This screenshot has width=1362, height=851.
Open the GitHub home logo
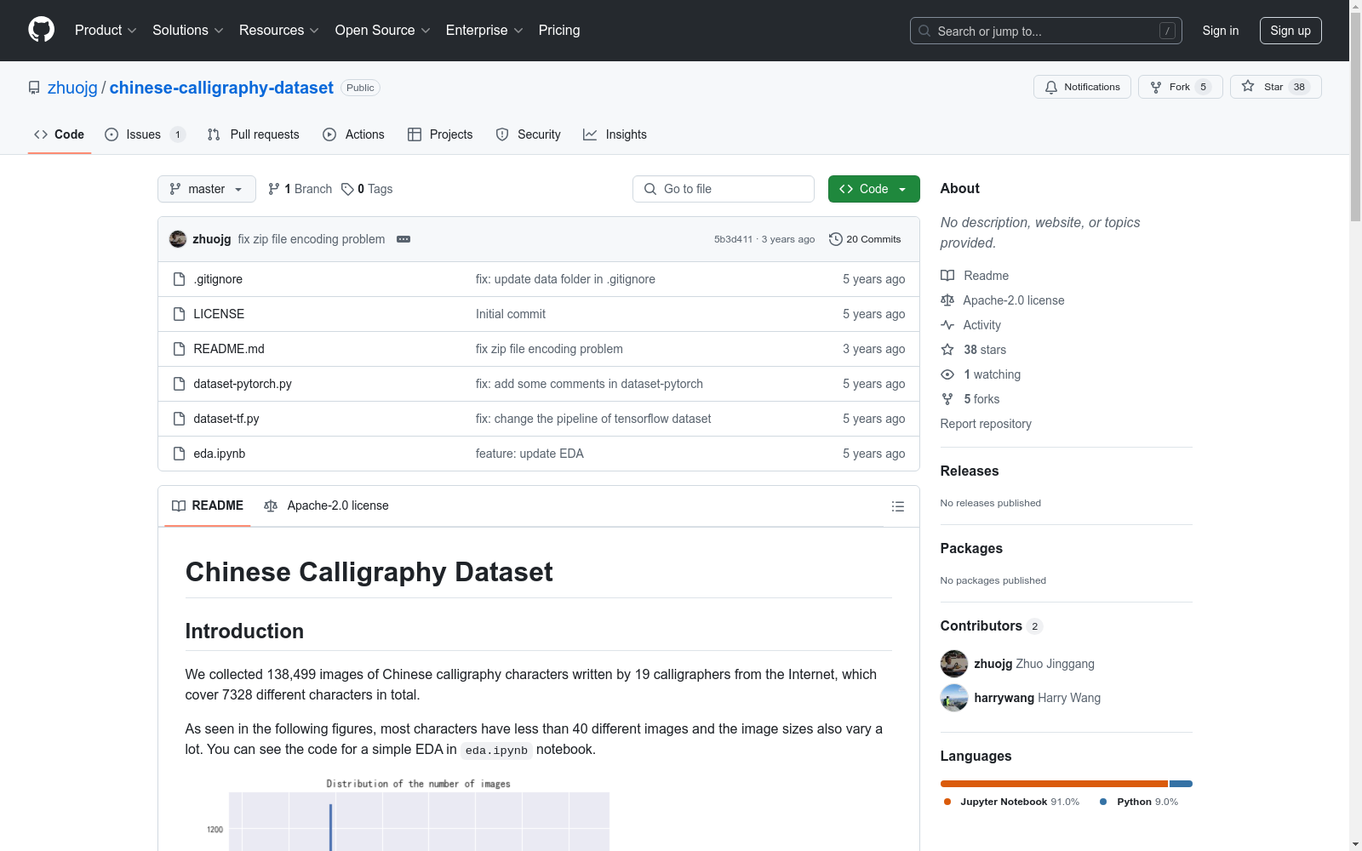coord(41,30)
